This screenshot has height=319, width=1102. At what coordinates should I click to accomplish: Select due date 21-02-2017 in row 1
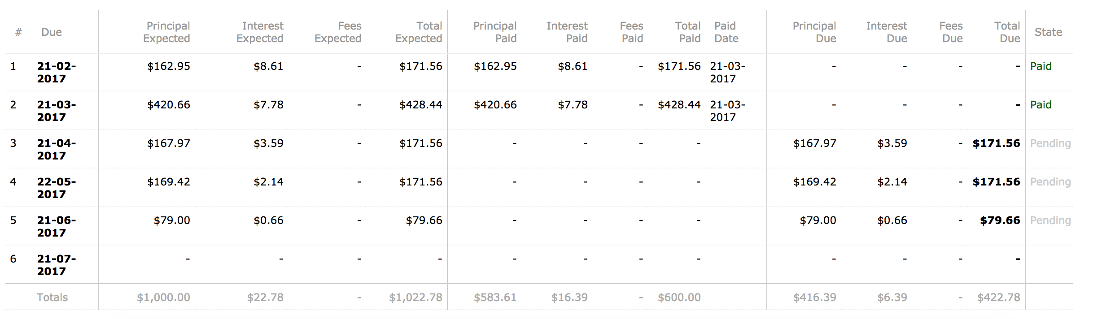pos(57,73)
